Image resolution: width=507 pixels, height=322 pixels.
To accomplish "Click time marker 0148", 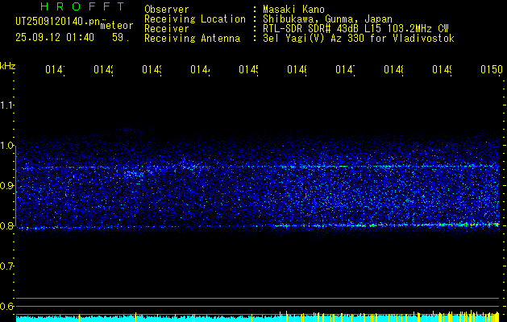I will coord(394,69).
